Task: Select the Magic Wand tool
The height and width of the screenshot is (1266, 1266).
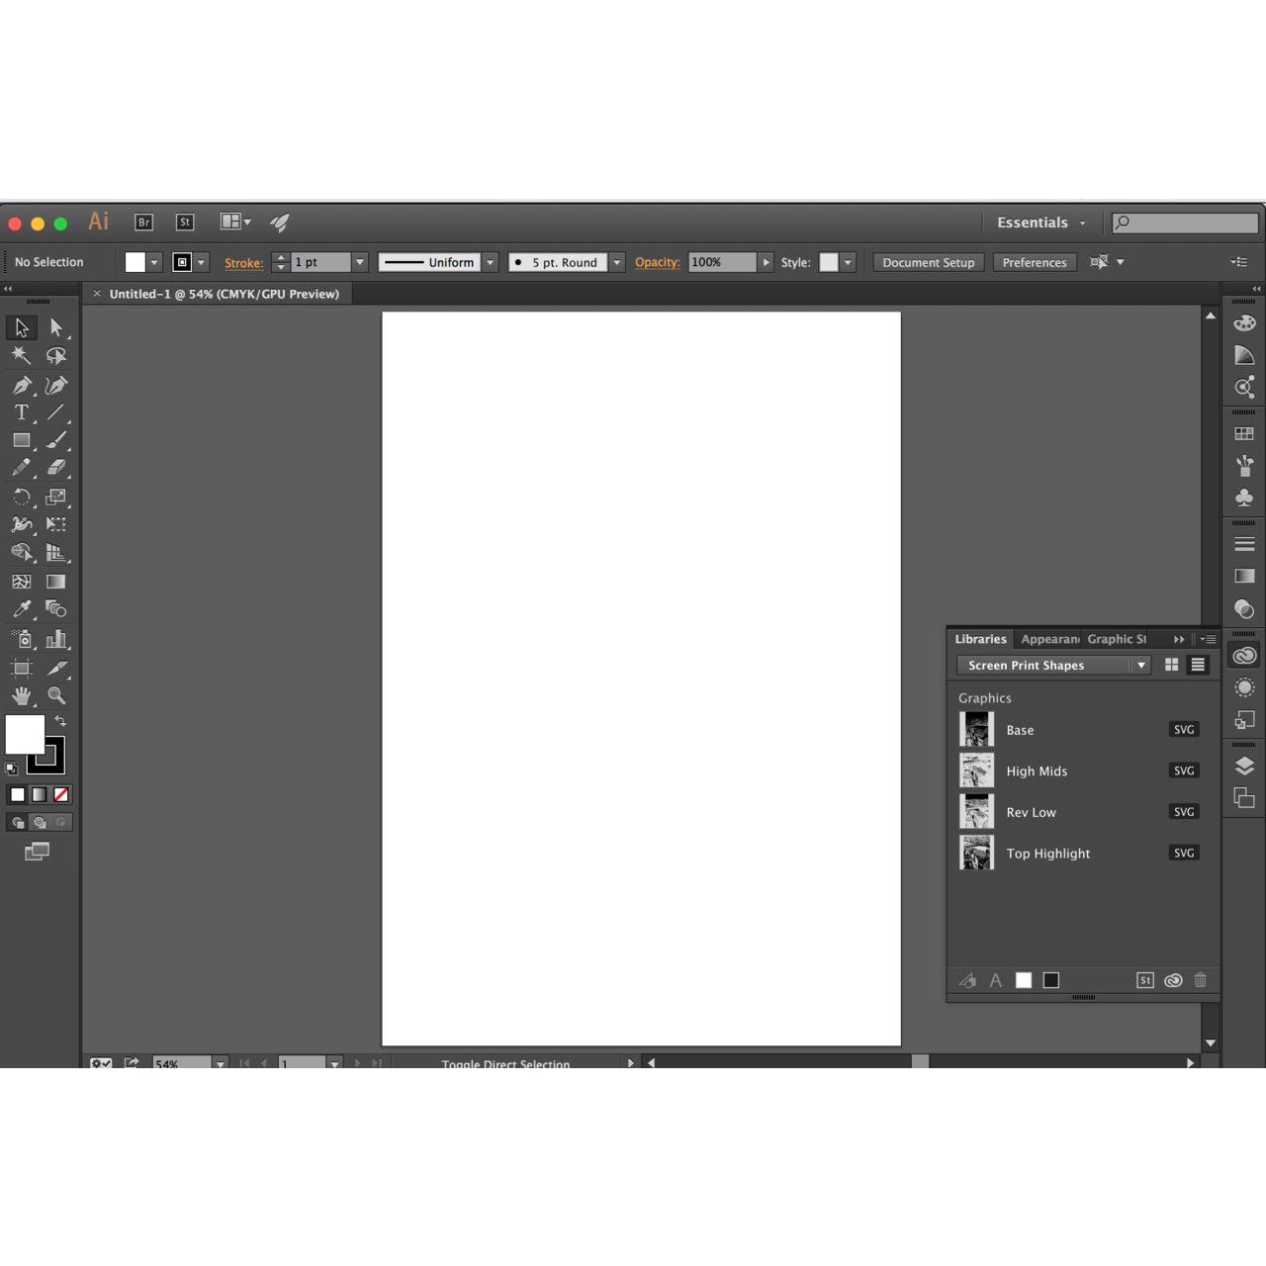Action: (x=21, y=355)
